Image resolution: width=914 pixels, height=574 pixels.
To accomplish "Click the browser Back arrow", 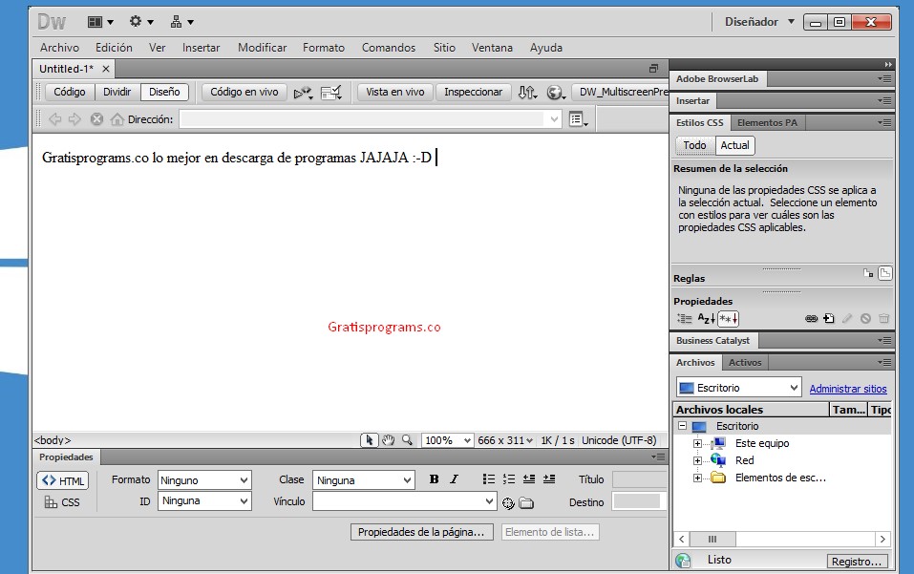I will (x=54, y=119).
